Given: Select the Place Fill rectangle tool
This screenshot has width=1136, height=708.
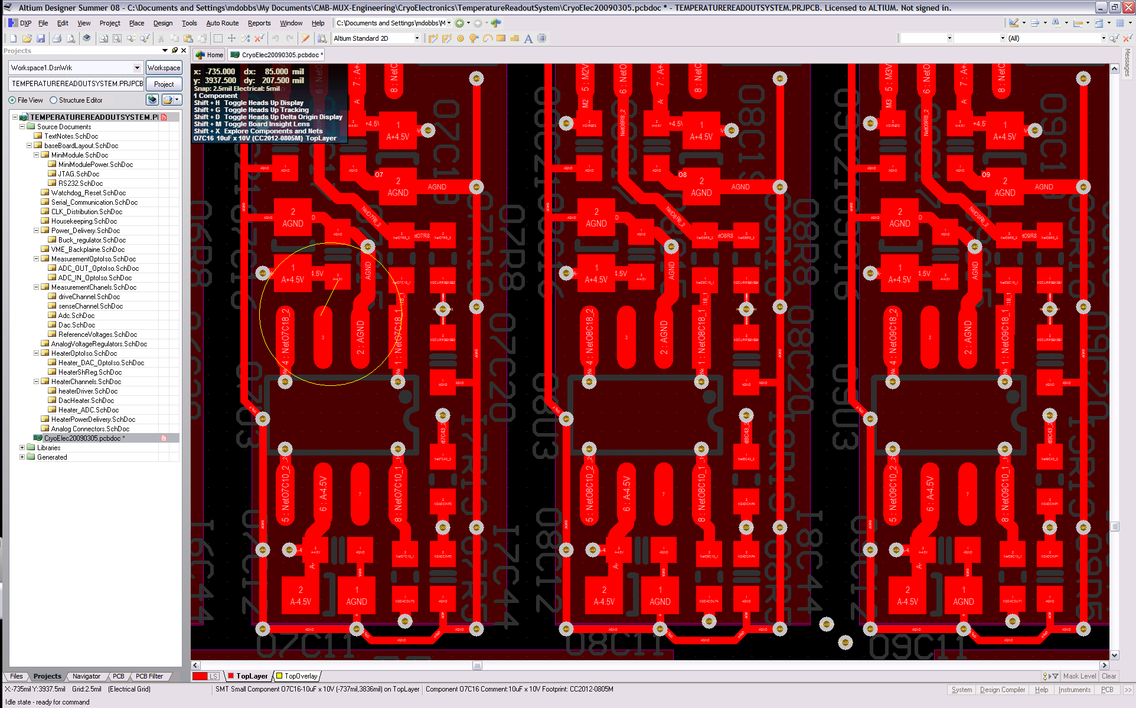Looking at the screenshot, I should click(x=501, y=38).
